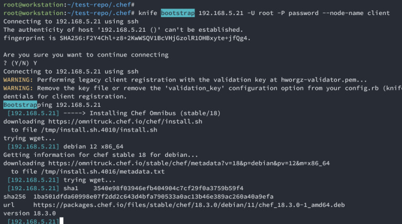Click highlighted "Bootstrap" in the Bootstrapping line
The width and height of the screenshot is (402, 224).
coord(20,104)
